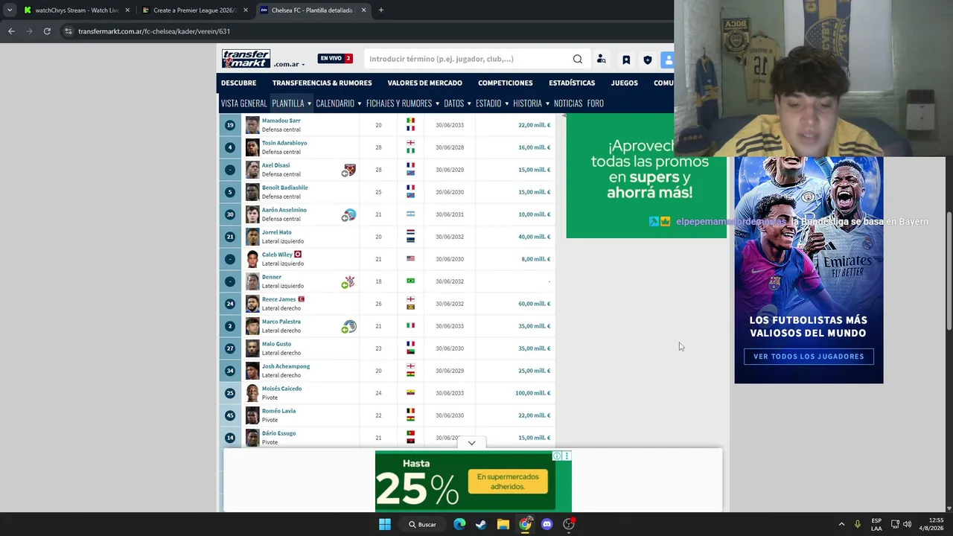Click the search magnifier icon
Viewport: 953px width, 536px height.
pyautogui.click(x=578, y=60)
